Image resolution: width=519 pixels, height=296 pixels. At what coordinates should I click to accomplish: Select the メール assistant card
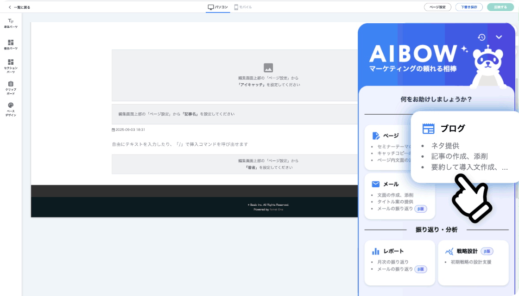coord(399,196)
